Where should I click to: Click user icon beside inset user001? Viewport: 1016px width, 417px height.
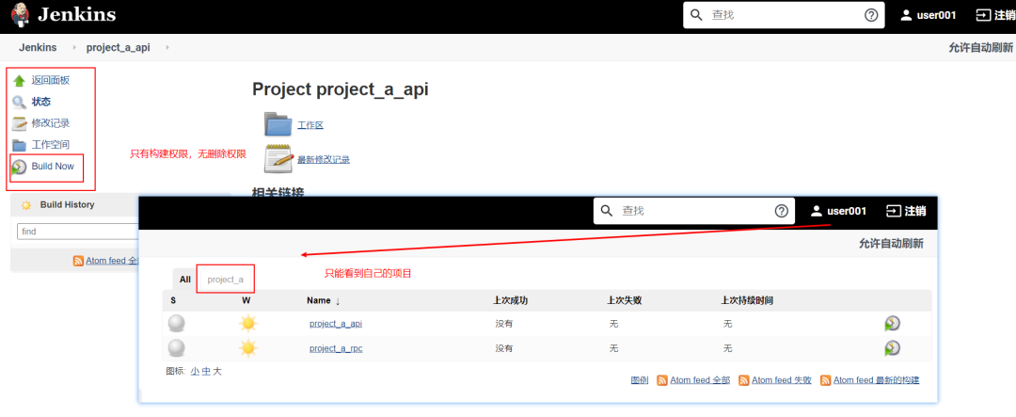click(x=817, y=211)
